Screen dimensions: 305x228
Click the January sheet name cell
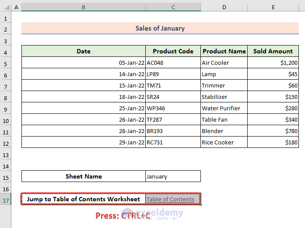pyautogui.click(x=173, y=176)
